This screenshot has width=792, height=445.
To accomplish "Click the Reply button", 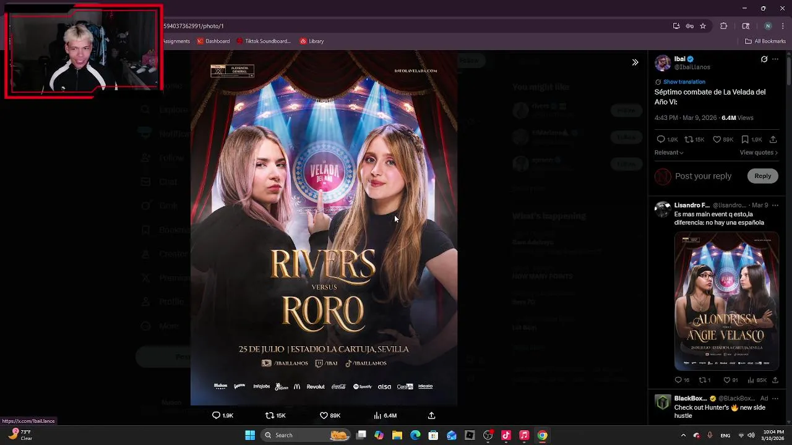I will point(762,176).
